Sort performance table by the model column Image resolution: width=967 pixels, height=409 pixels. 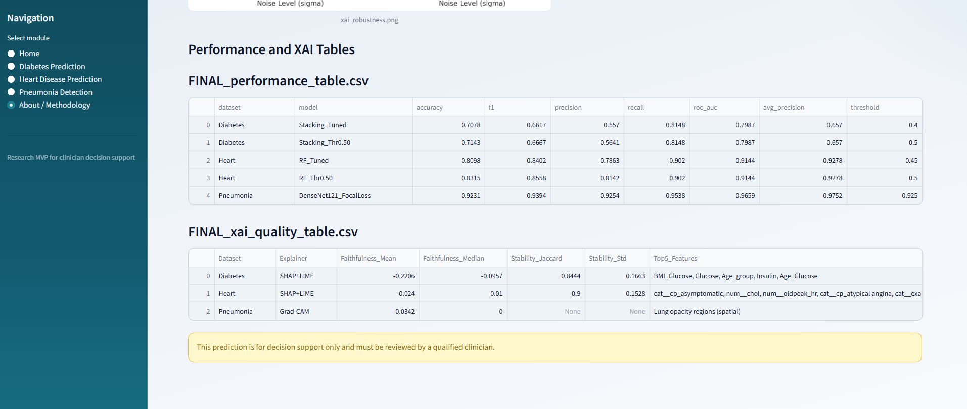353,107
